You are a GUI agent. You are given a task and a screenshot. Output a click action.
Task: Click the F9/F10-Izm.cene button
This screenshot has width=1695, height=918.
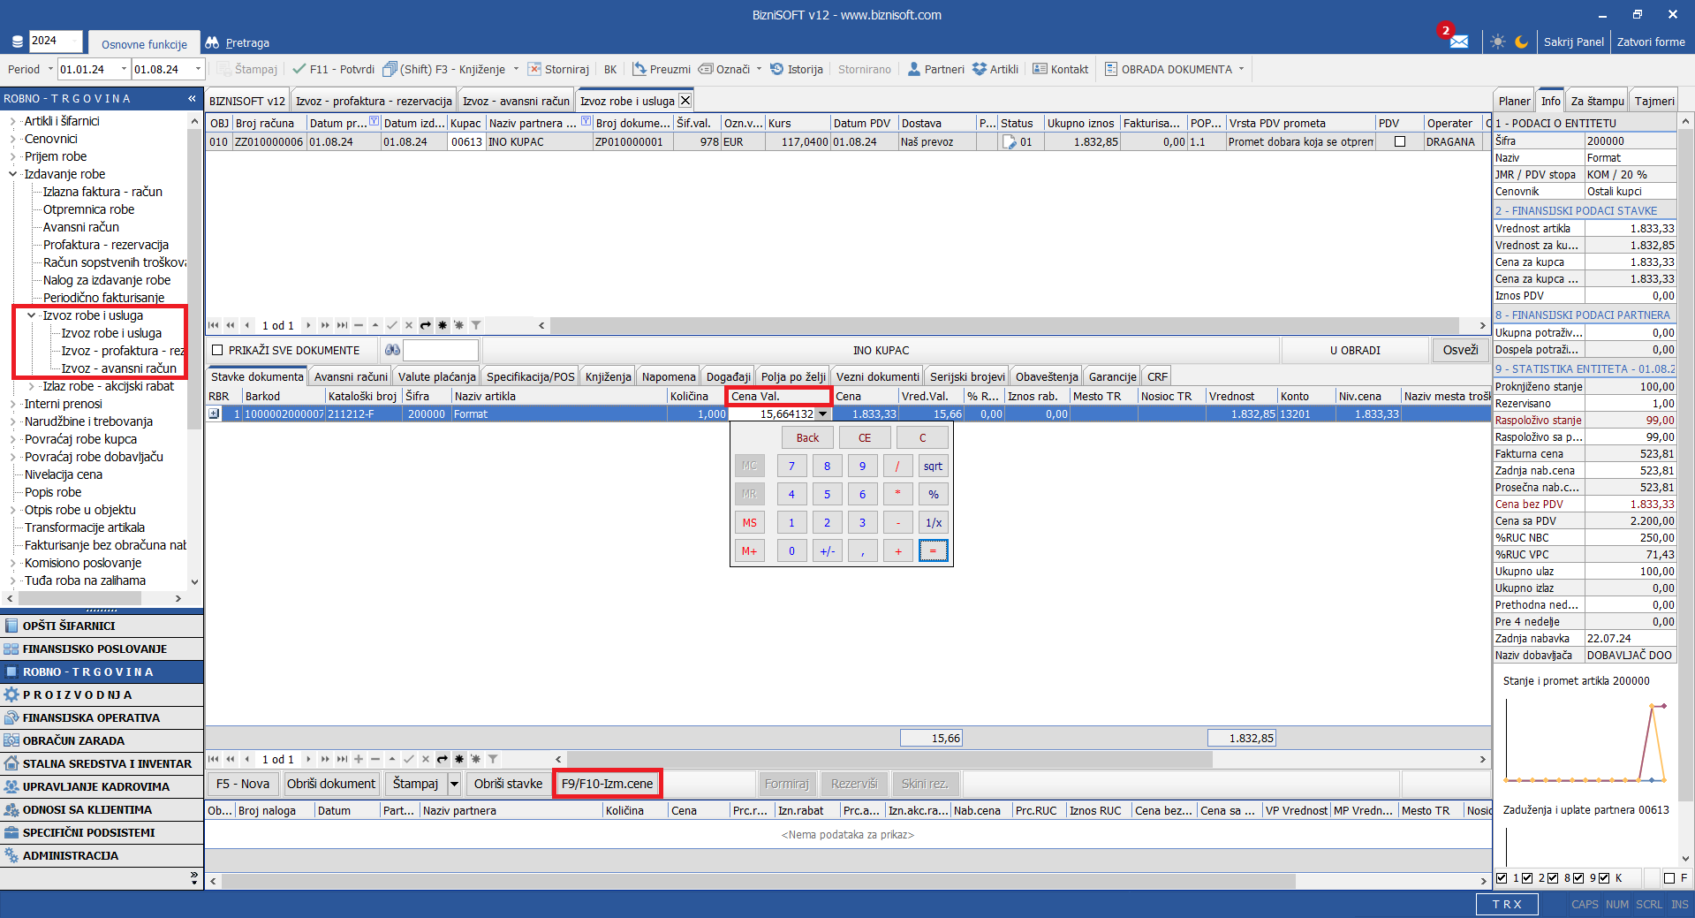click(x=607, y=784)
